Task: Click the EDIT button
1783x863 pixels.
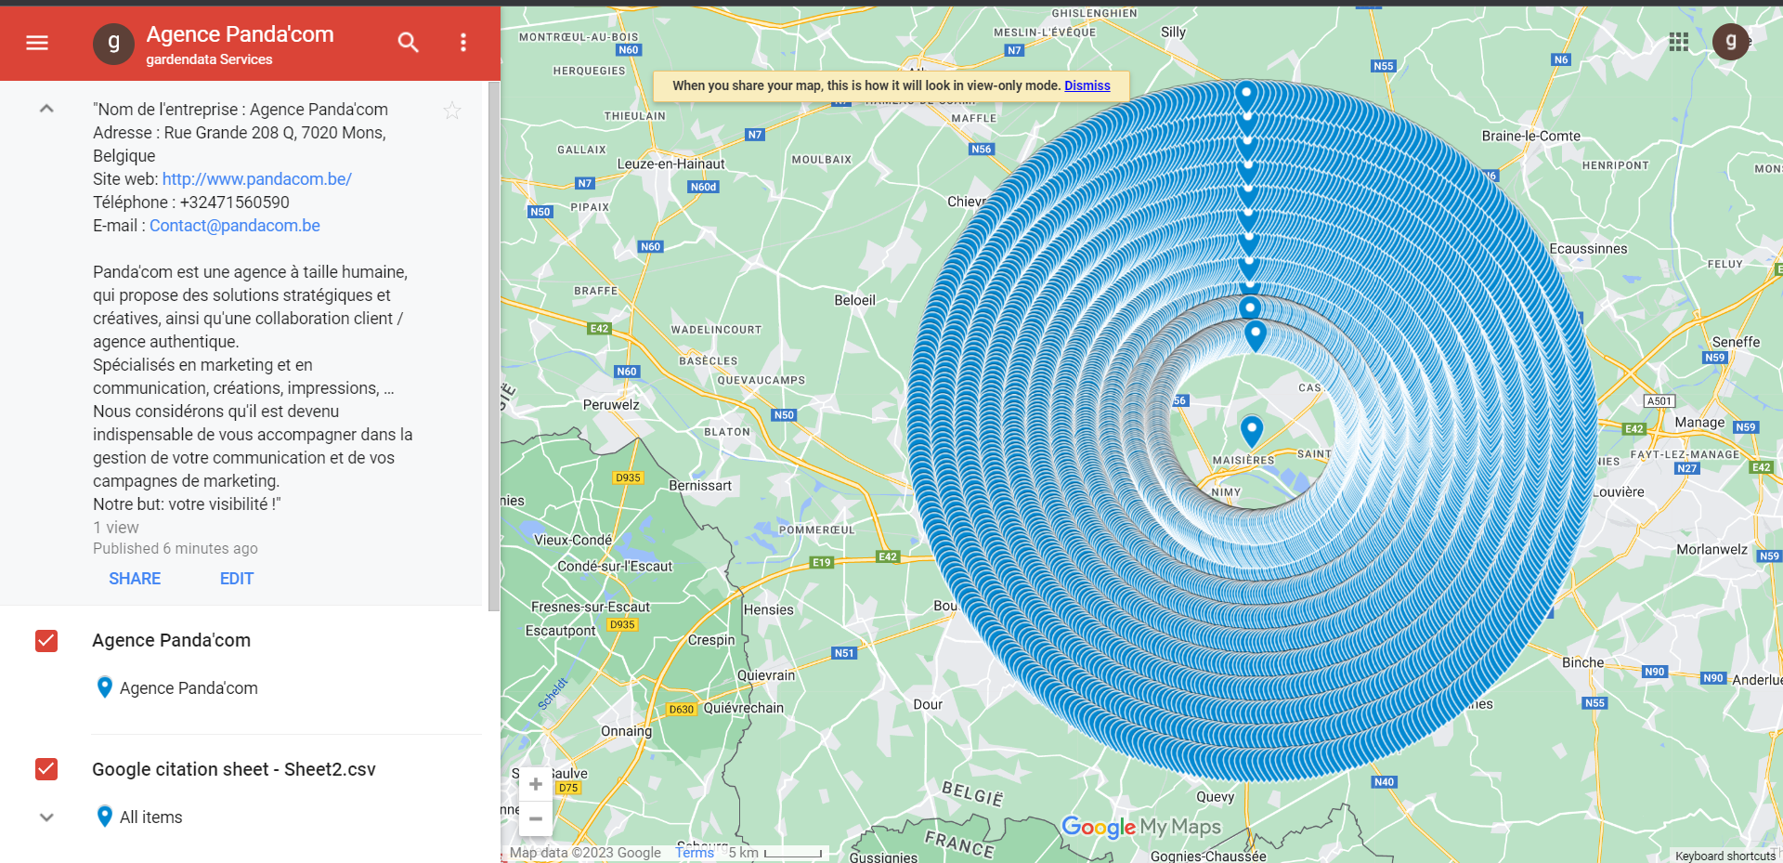Action: [237, 579]
